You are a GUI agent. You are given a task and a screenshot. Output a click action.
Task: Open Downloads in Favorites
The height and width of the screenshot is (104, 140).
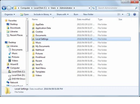[x=14, y=28]
